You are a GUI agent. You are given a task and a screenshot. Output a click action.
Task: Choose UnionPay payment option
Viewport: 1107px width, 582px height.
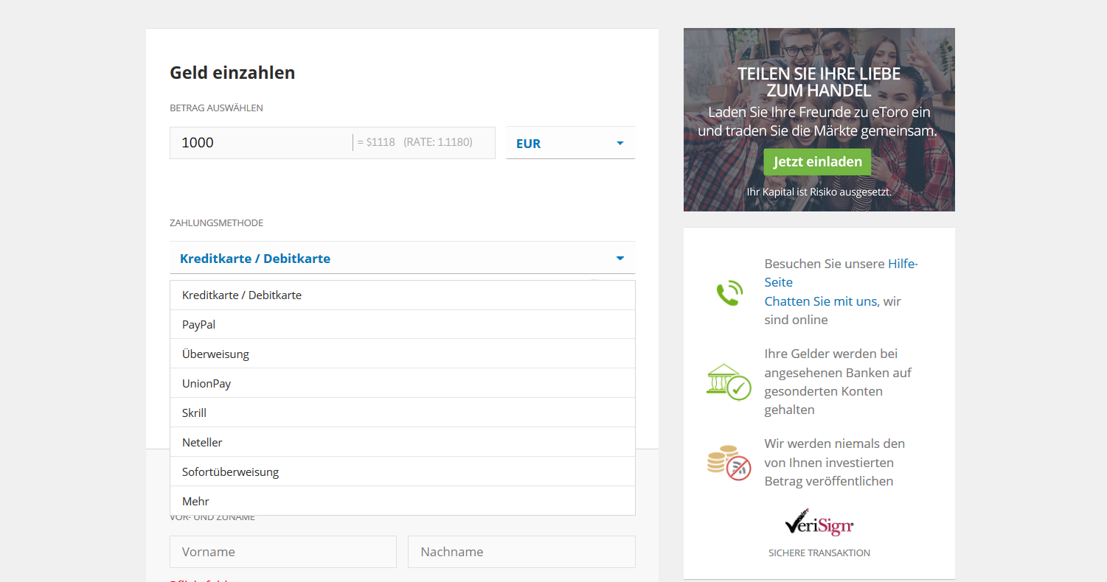(x=403, y=383)
